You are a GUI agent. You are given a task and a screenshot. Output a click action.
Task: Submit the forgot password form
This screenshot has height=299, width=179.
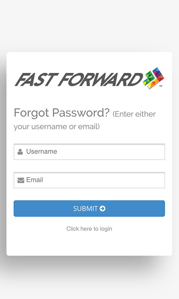point(89,209)
